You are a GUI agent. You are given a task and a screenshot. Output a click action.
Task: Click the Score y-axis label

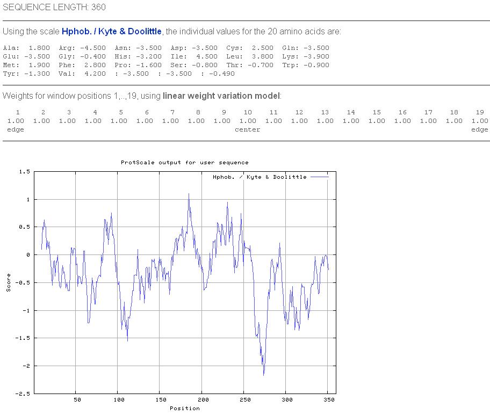pyautogui.click(x=9, y=283)
